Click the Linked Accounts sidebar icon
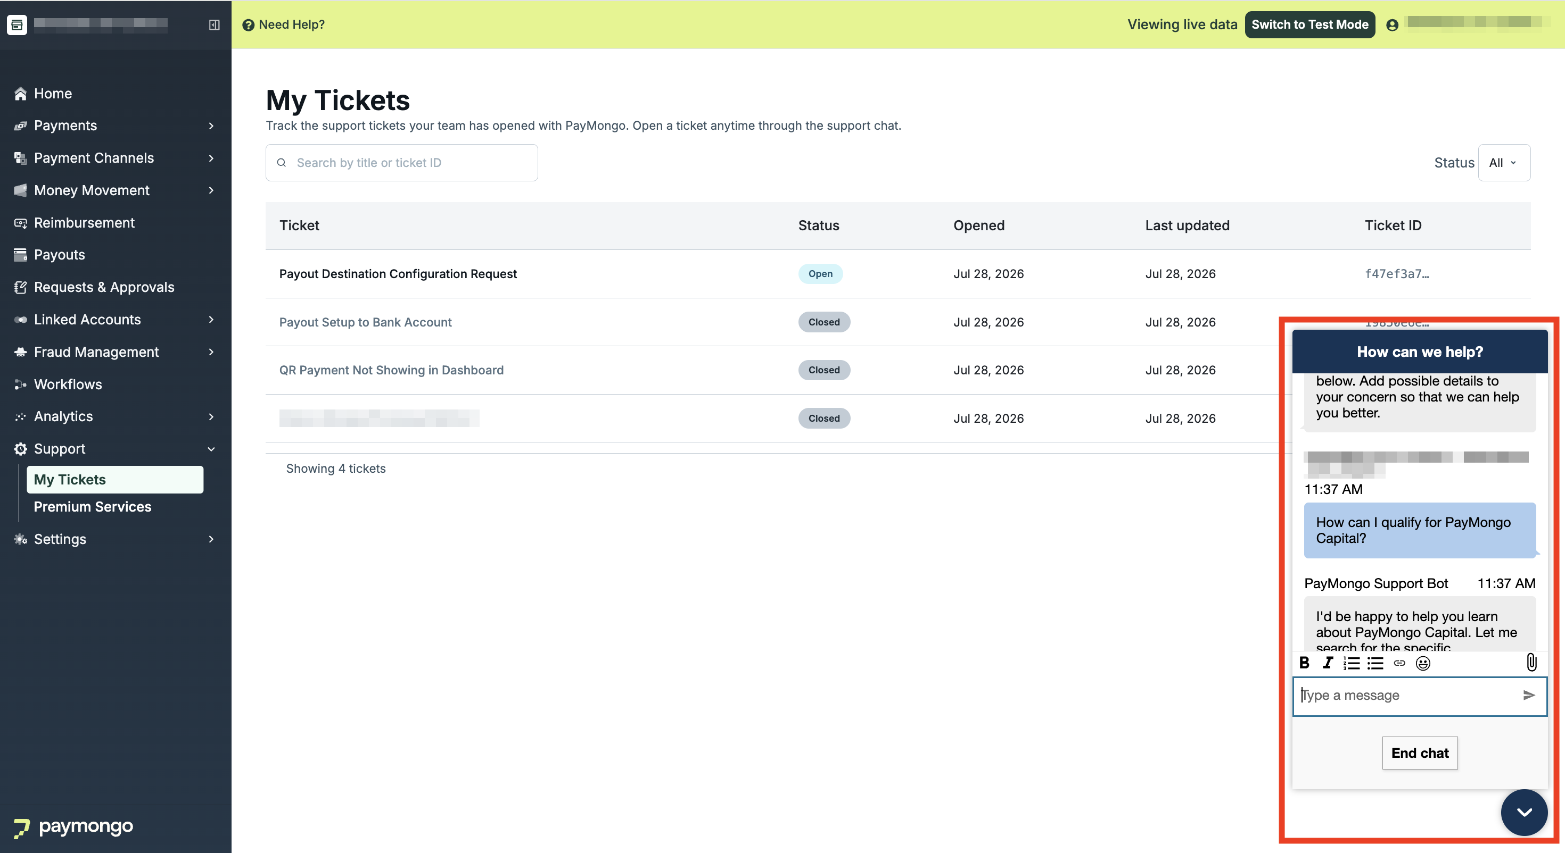The height and width of the screenshot is (853, 1565). coord(21,320)
